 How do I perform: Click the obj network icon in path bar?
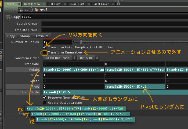click(21, 10)
